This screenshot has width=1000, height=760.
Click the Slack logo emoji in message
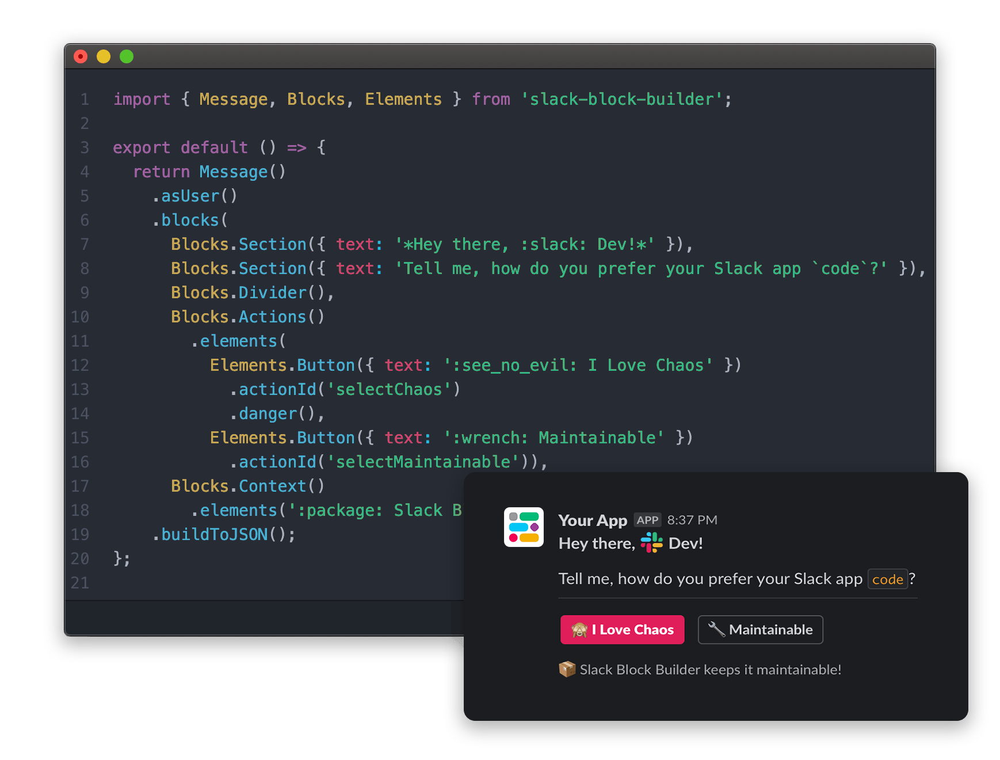651,542
